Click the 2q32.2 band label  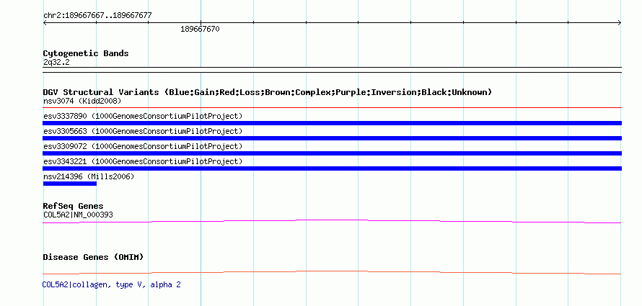tap(56, 63)
